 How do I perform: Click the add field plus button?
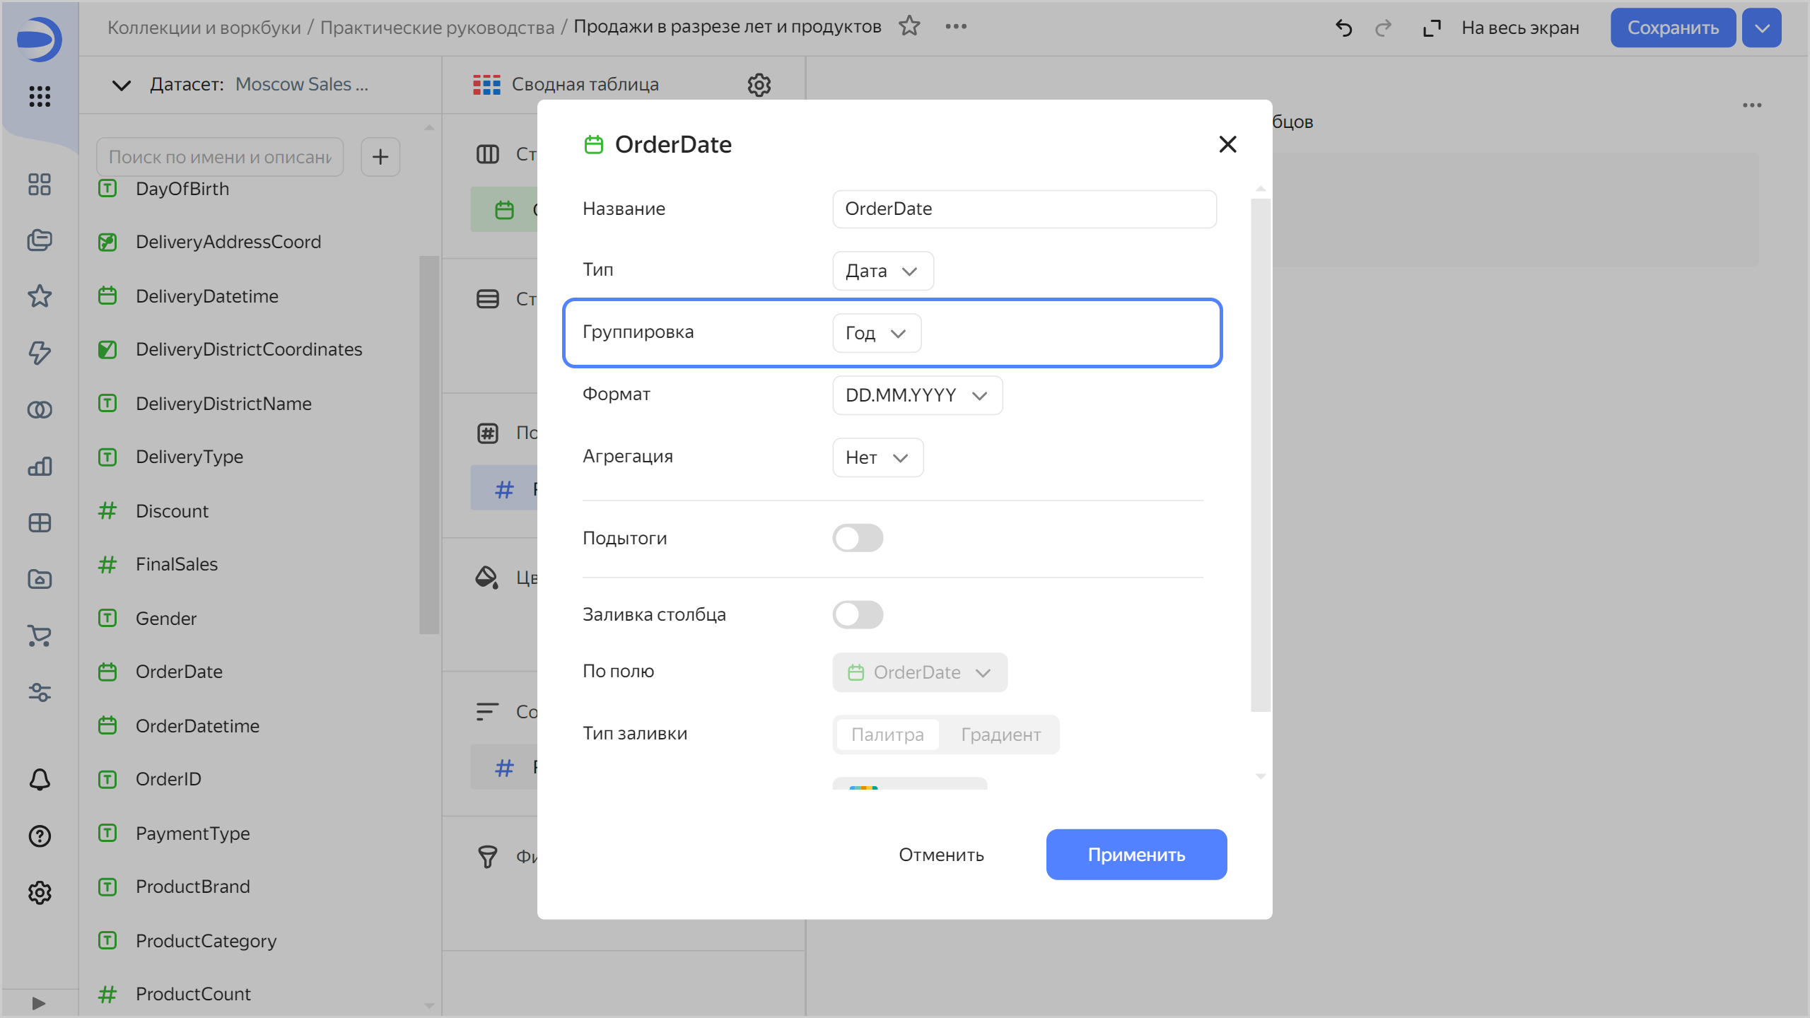coord(380,157)
